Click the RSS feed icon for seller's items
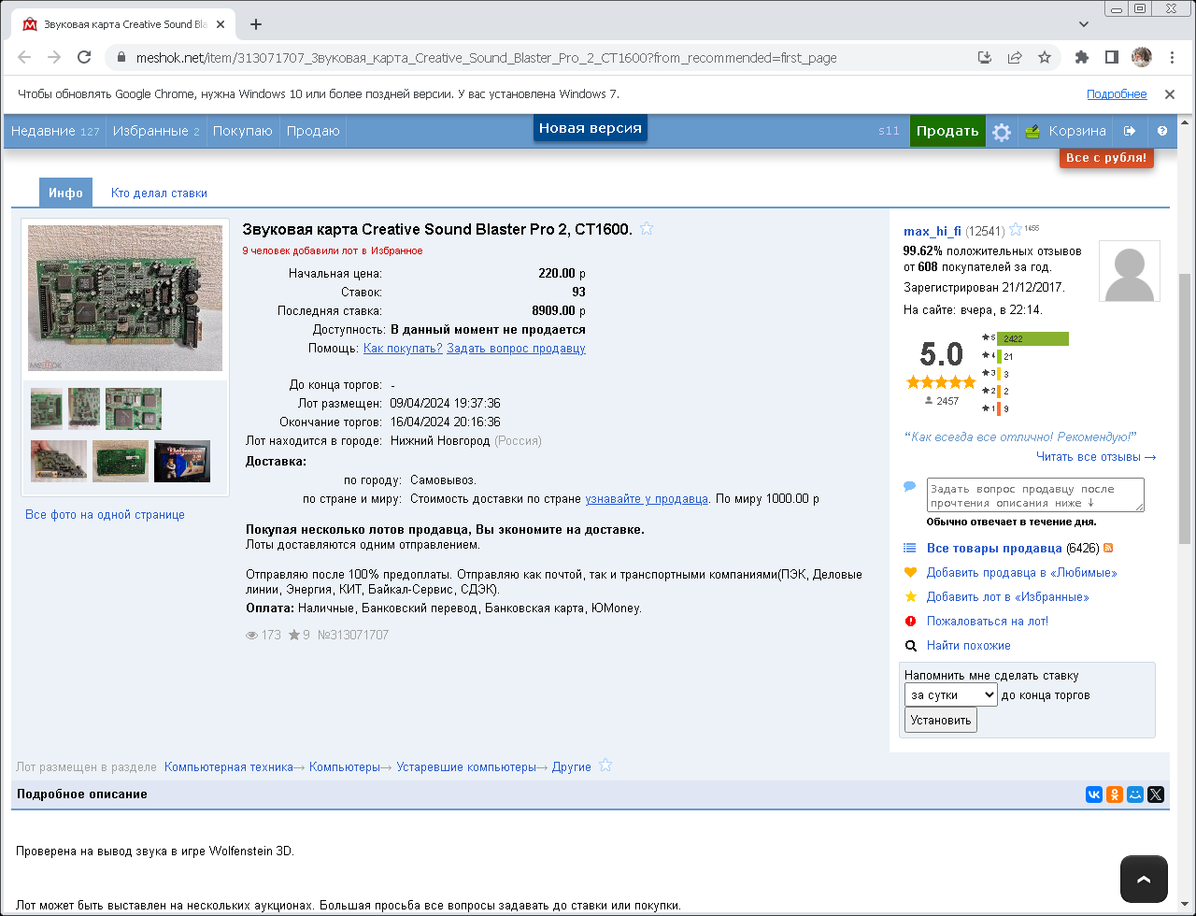The height and width of the screenshot is (916, 1196). click(x=1108, y=548)
